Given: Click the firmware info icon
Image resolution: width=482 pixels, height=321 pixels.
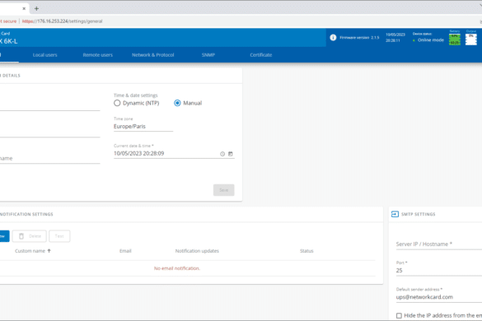Looking at the screenshot, I should tap(333, 38).
